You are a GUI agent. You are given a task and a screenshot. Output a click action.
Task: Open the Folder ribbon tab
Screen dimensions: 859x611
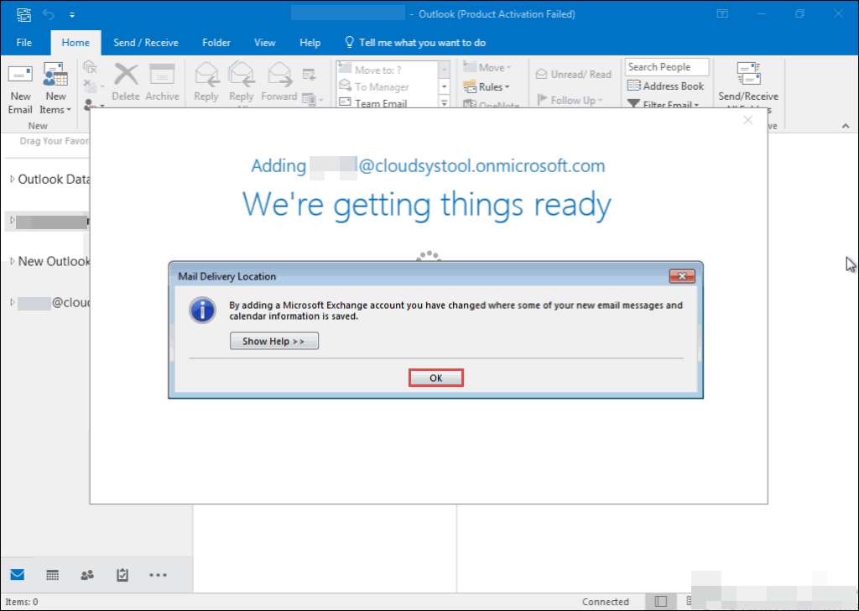point(216,43)
